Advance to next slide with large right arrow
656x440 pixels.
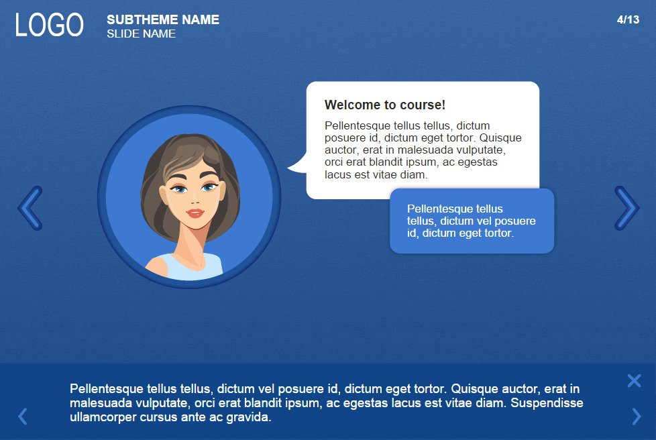pos(626,208)
